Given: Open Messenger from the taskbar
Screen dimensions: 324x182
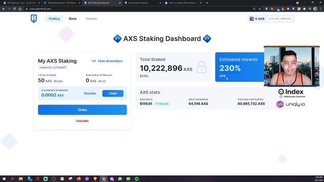Looking at the screenshot, I should pos(87,178).
